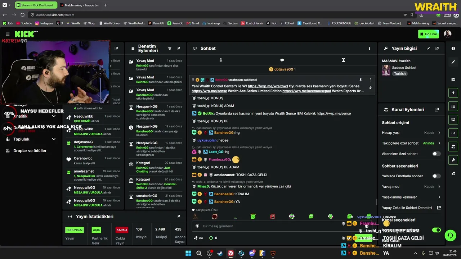Reload the page in the browser toolbar

click(22, 15)
